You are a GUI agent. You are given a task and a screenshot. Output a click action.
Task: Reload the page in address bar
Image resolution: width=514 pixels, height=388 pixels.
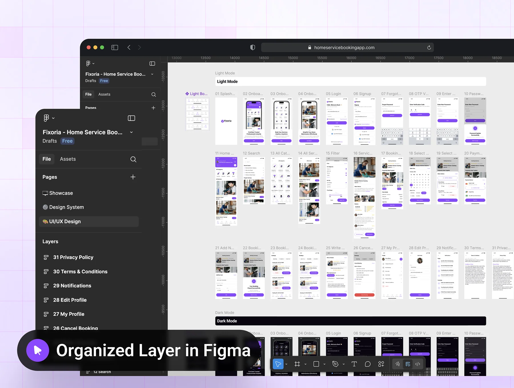429,48
